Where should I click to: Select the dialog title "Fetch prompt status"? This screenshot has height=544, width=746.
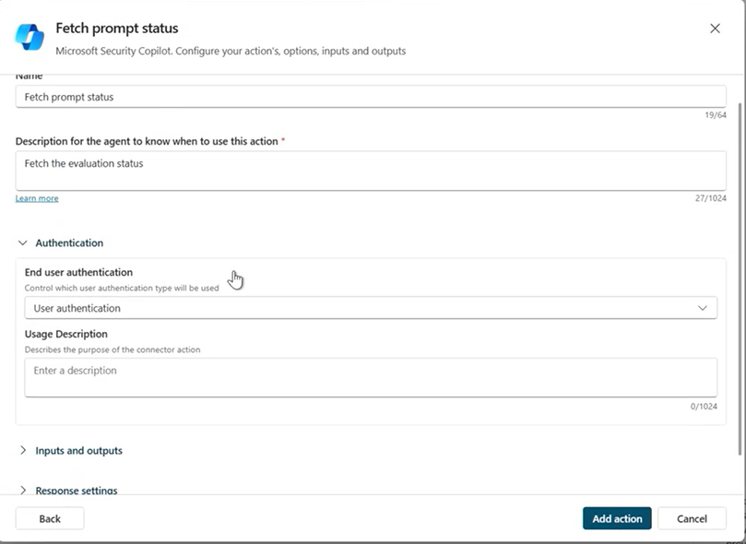coord(115,28)
